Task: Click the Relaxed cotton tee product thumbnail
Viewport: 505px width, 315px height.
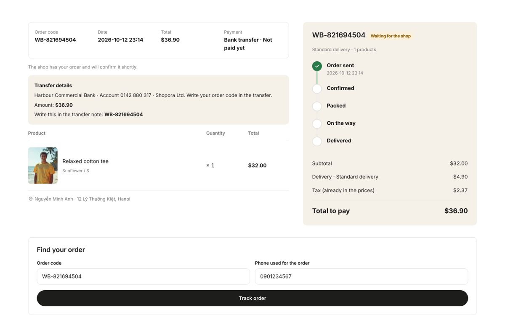Action: [x=43, y=165]
